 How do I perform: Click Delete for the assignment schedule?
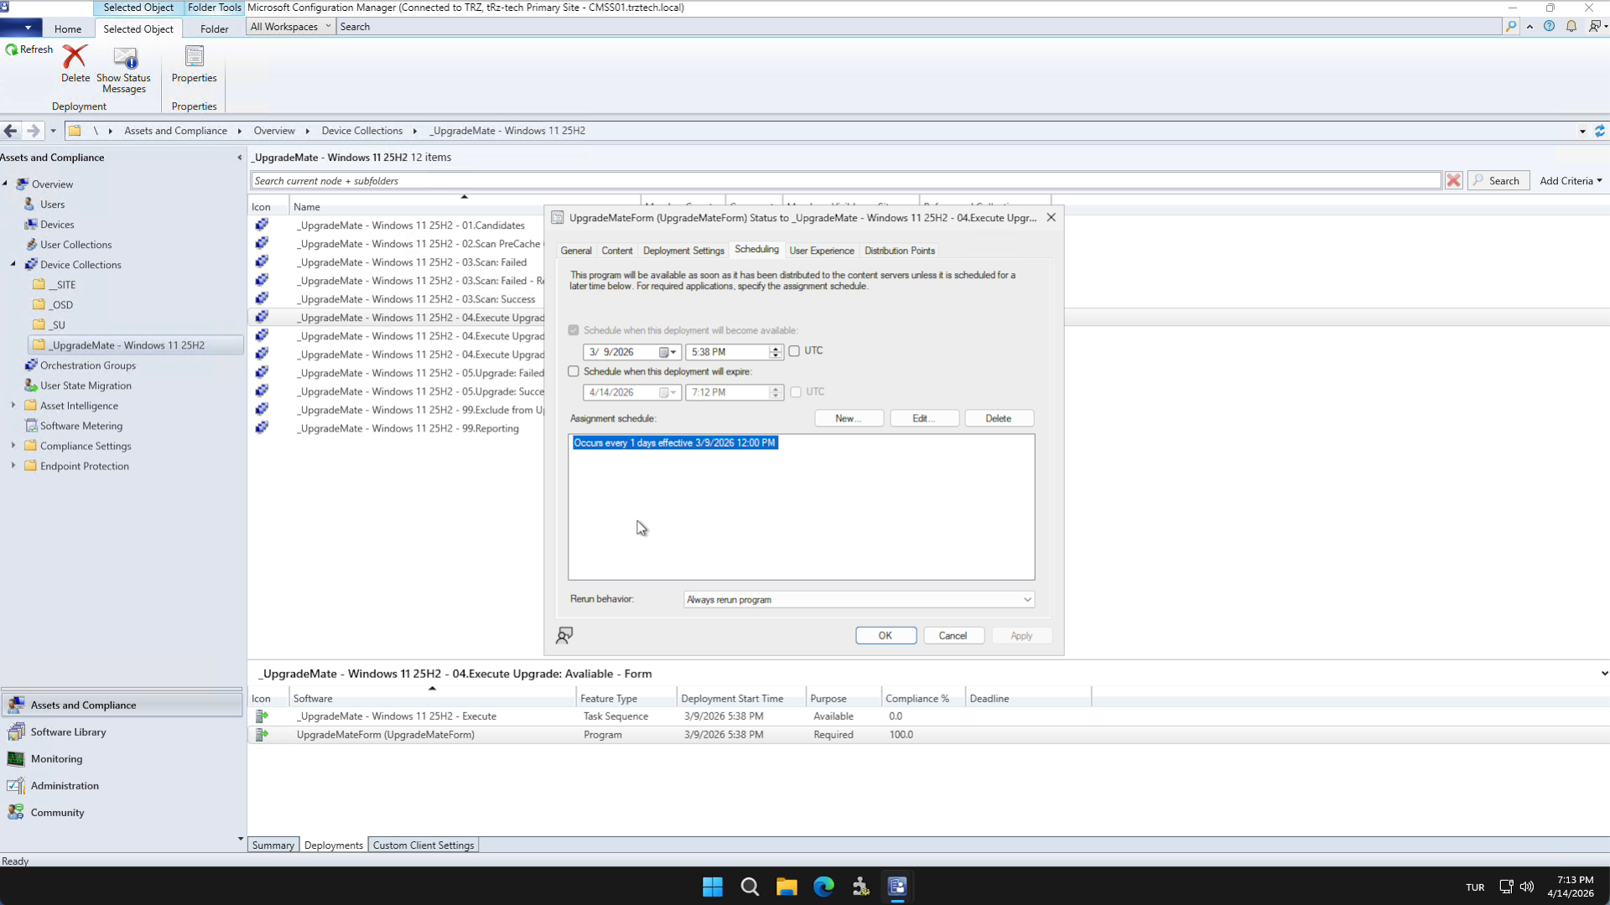(x=998, y=418)
